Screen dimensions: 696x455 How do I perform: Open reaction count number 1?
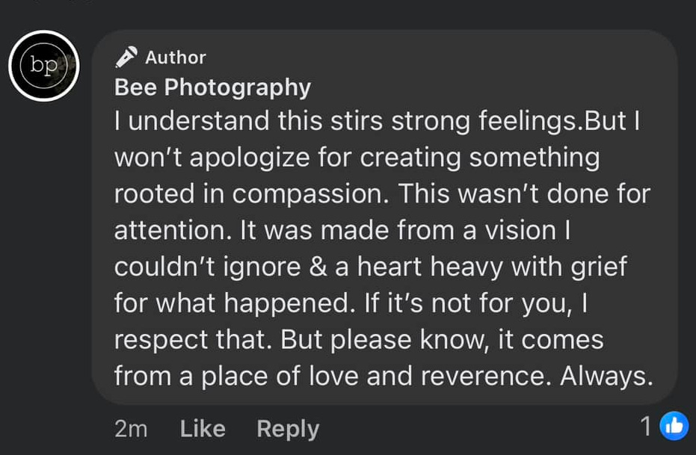tap(646, 426)
